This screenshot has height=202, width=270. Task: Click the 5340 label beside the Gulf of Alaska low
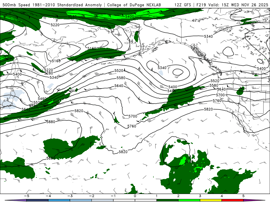(162, 68)
